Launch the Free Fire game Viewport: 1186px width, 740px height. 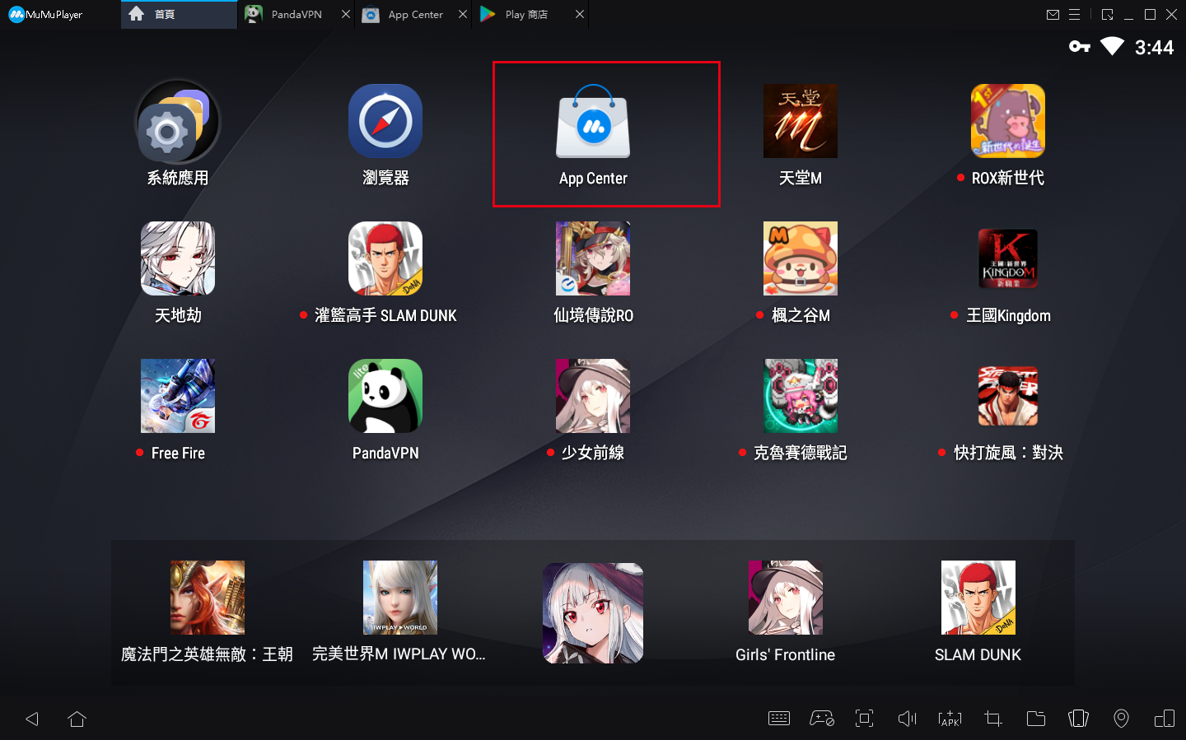pos(178,396)
